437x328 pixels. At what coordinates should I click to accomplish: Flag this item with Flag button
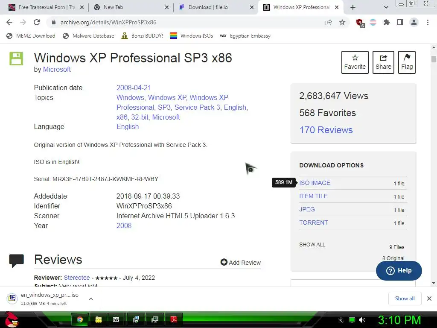pos(407,62)
